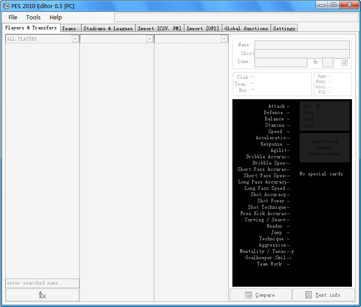Click the Compare button

pos(260,295)
